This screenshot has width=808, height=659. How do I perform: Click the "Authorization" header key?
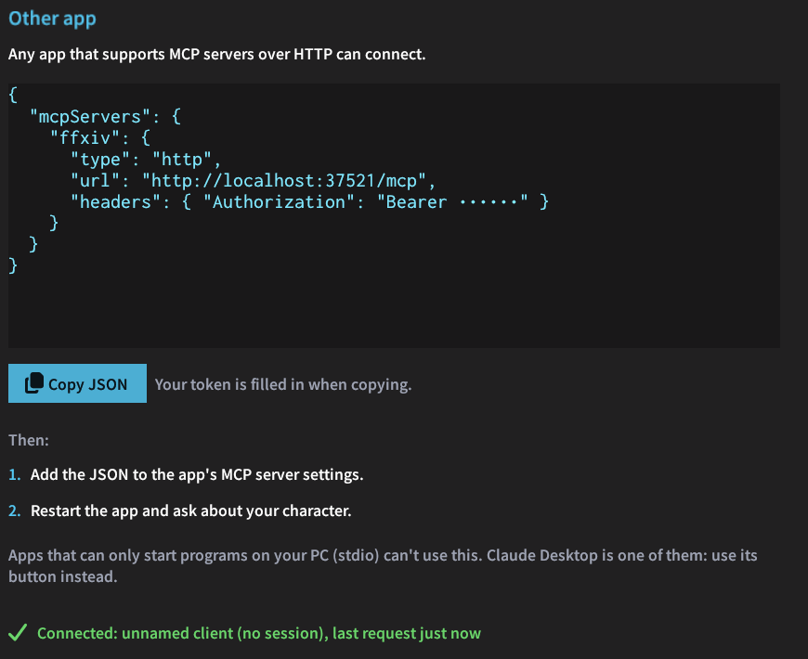280,201
